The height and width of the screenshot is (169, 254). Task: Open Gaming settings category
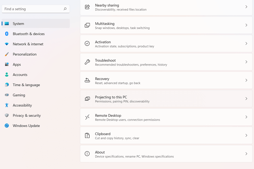pos(36,95)
